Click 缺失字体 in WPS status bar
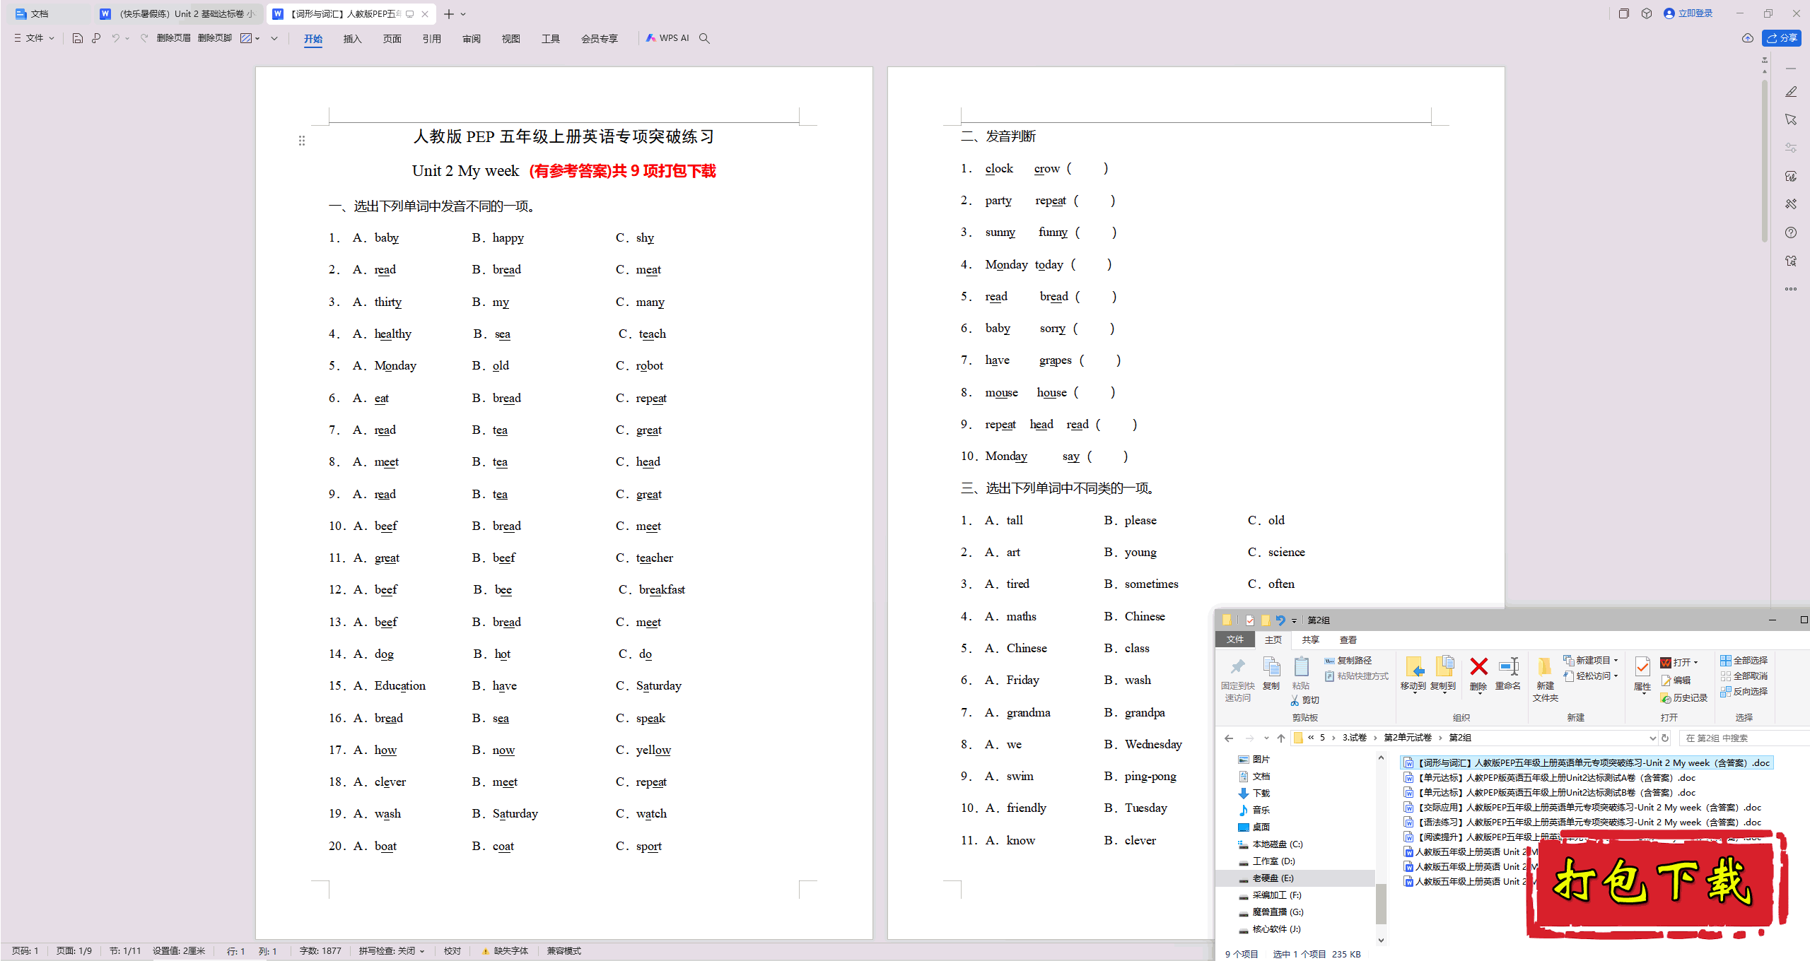Image resolution: width=1810 pixels, height=961 pixels. click(x=505, y=951)
